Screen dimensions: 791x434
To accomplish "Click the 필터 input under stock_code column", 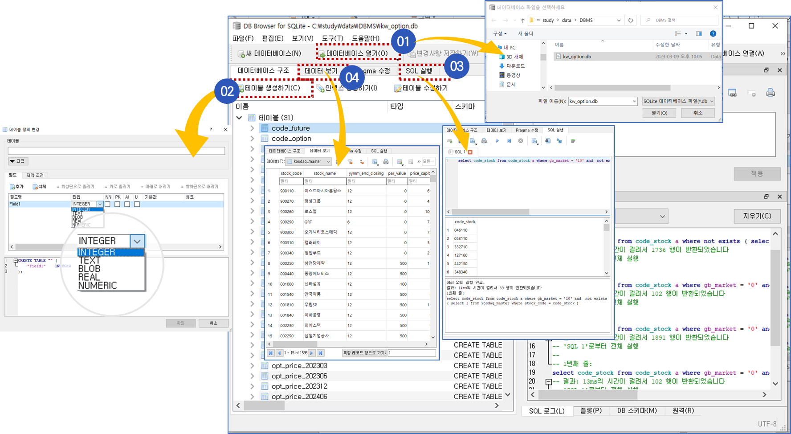I will tap(291, 181).
